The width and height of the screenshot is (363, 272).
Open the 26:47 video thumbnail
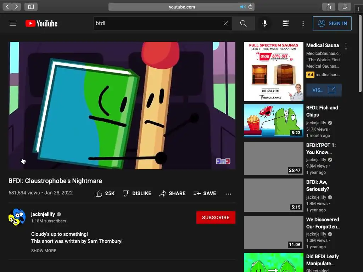(x=273, y=158)
